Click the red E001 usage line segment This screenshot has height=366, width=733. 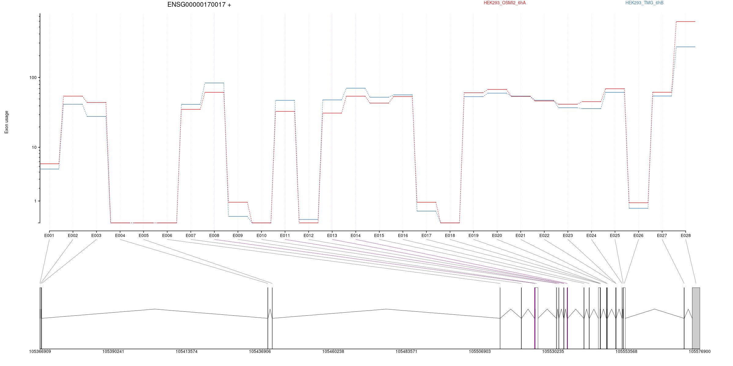click(x=49, y=164)
